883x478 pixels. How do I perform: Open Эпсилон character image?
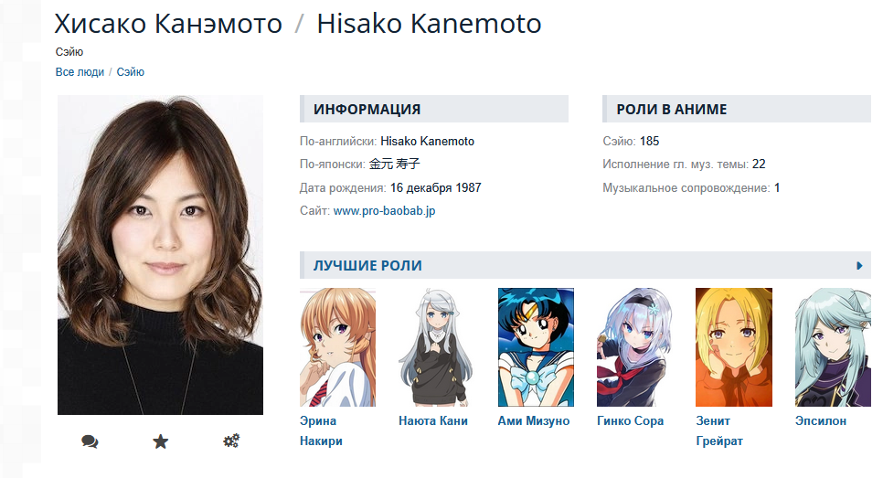[833, 347]
